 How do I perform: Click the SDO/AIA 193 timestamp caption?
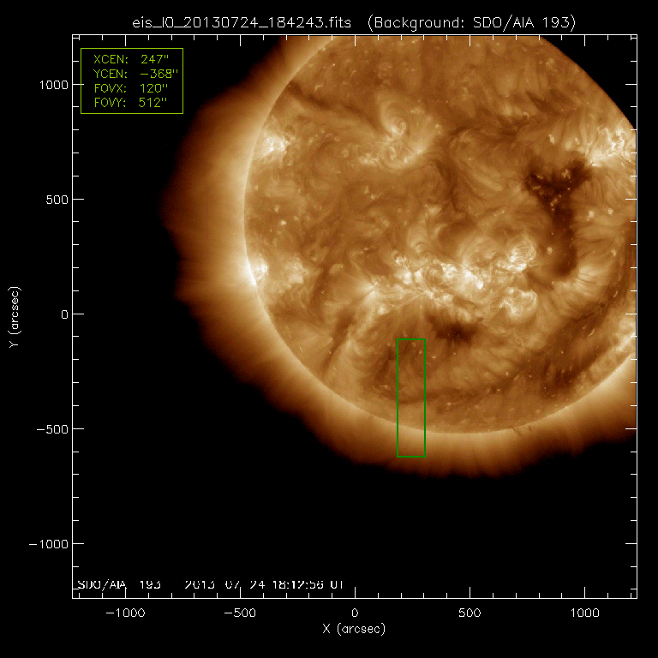point(211,584)
